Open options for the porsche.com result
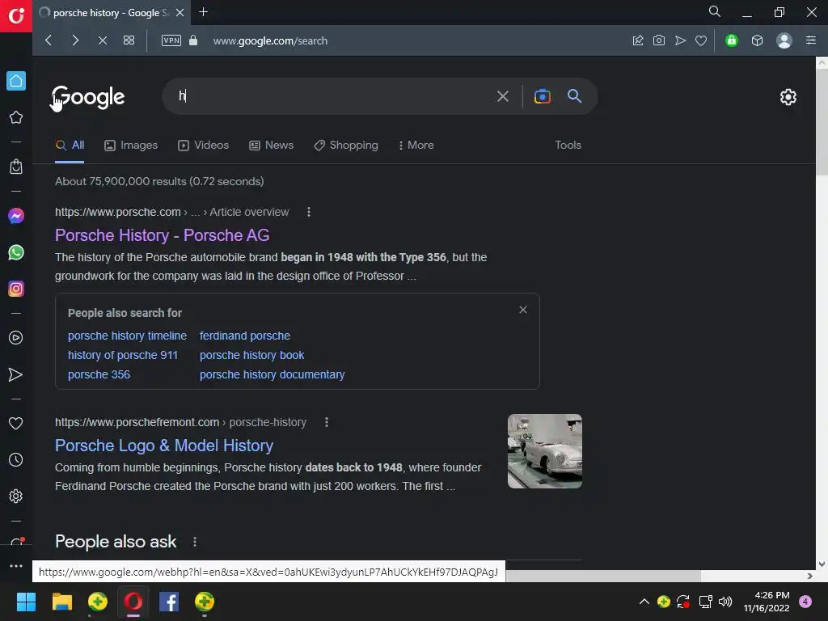The width and height of the screenshot is (828, 621). [x=309, y=213]
